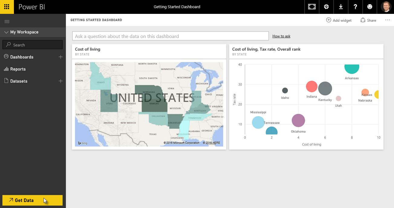Toggle the hamburger navigation pane icon
The image size is (394, 208).
(7, 21)
